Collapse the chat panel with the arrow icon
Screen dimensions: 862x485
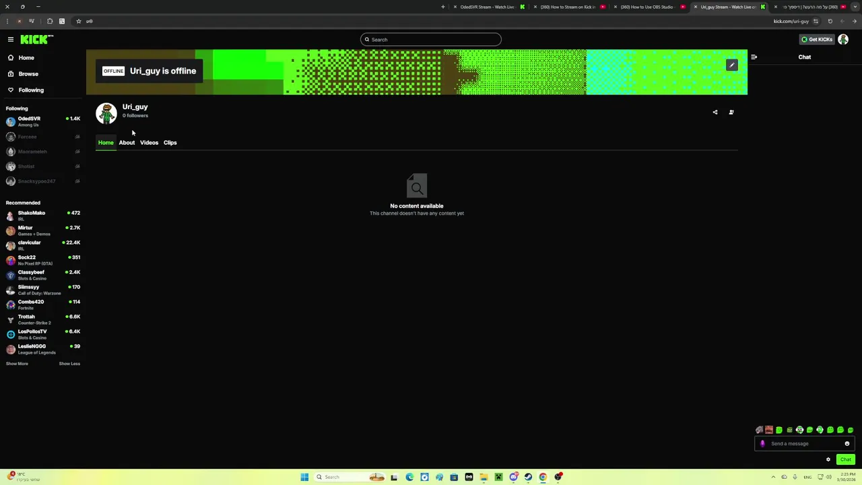tap(754, 57)
